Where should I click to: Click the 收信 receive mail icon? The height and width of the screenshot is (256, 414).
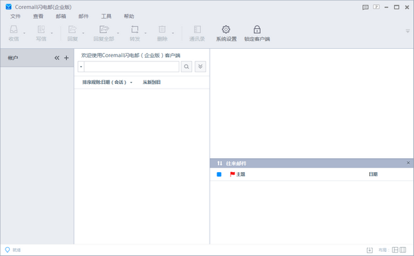14,29
